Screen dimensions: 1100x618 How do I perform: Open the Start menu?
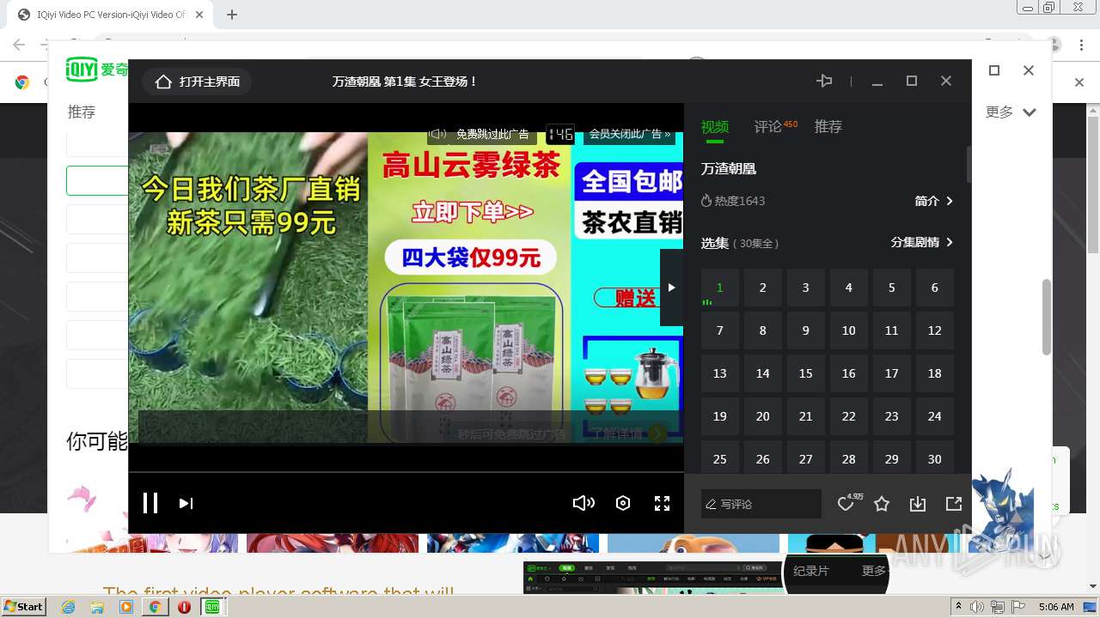(x=24, y=606)
